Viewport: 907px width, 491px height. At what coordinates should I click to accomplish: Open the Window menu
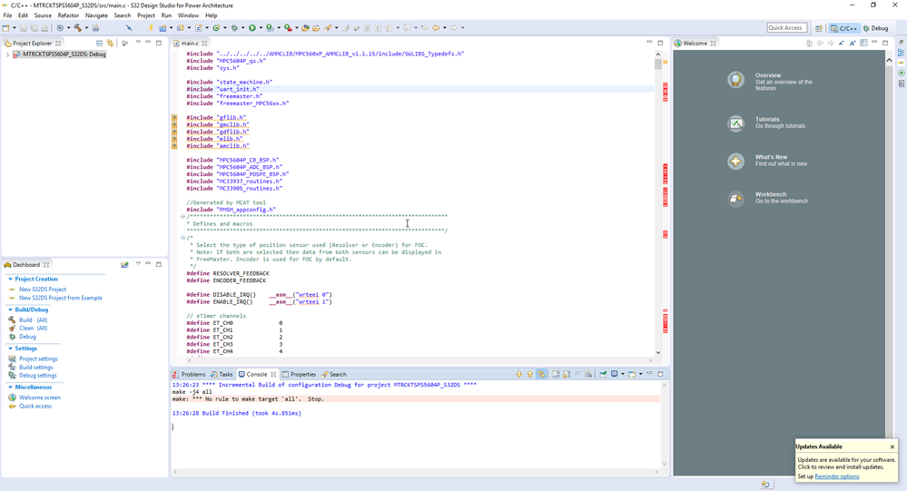coord(188,15)
